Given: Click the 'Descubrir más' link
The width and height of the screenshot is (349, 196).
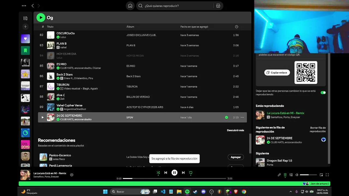Looking at the screenshot, I should [x=236, y=130].
